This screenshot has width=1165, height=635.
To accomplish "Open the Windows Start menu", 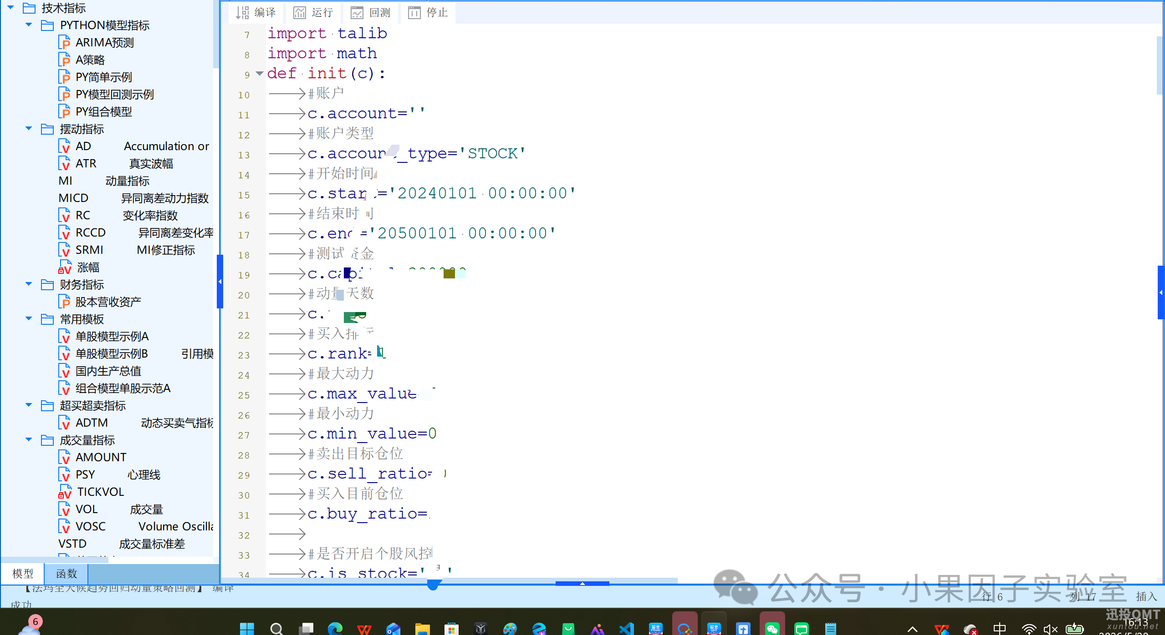I will tap(247, 629).
